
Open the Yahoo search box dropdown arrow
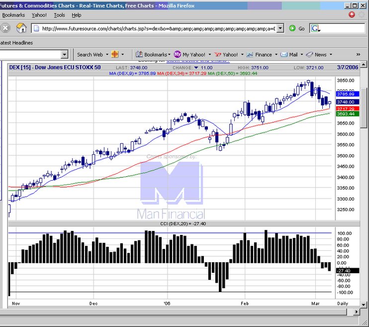click(x=64, y=55)
